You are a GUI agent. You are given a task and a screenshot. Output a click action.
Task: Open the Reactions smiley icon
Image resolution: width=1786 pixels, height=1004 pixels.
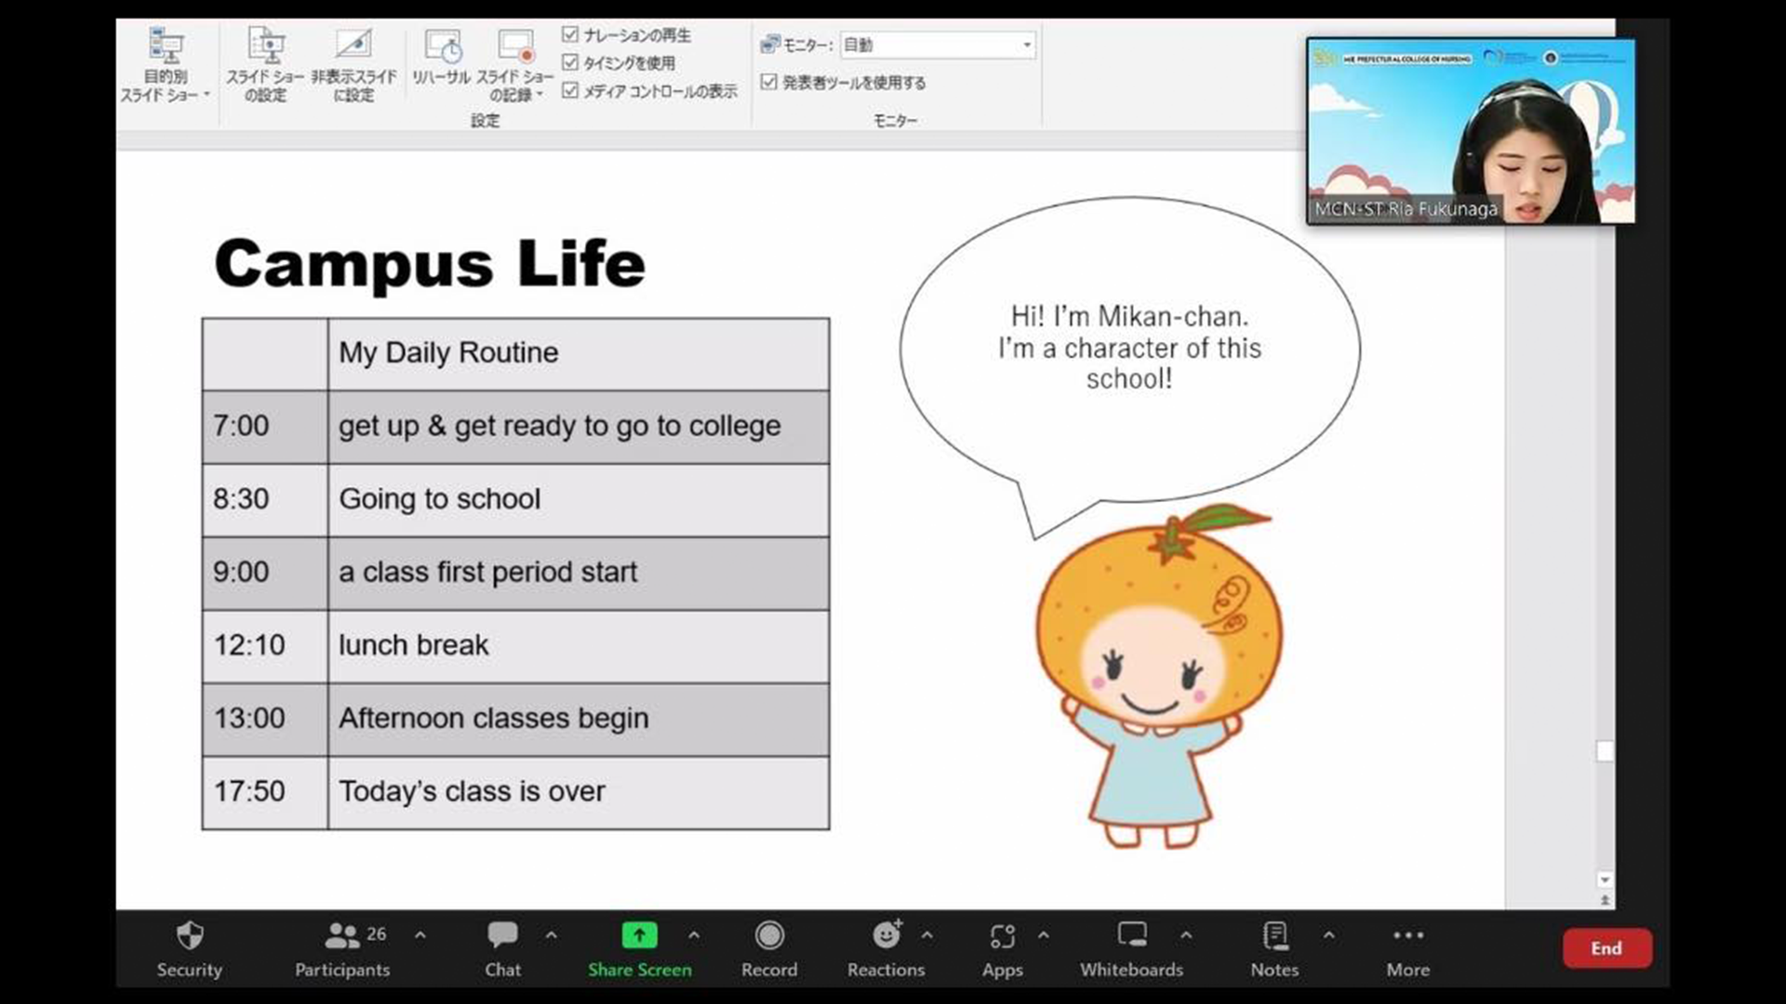pyautogui.click(x=886, y=934)
